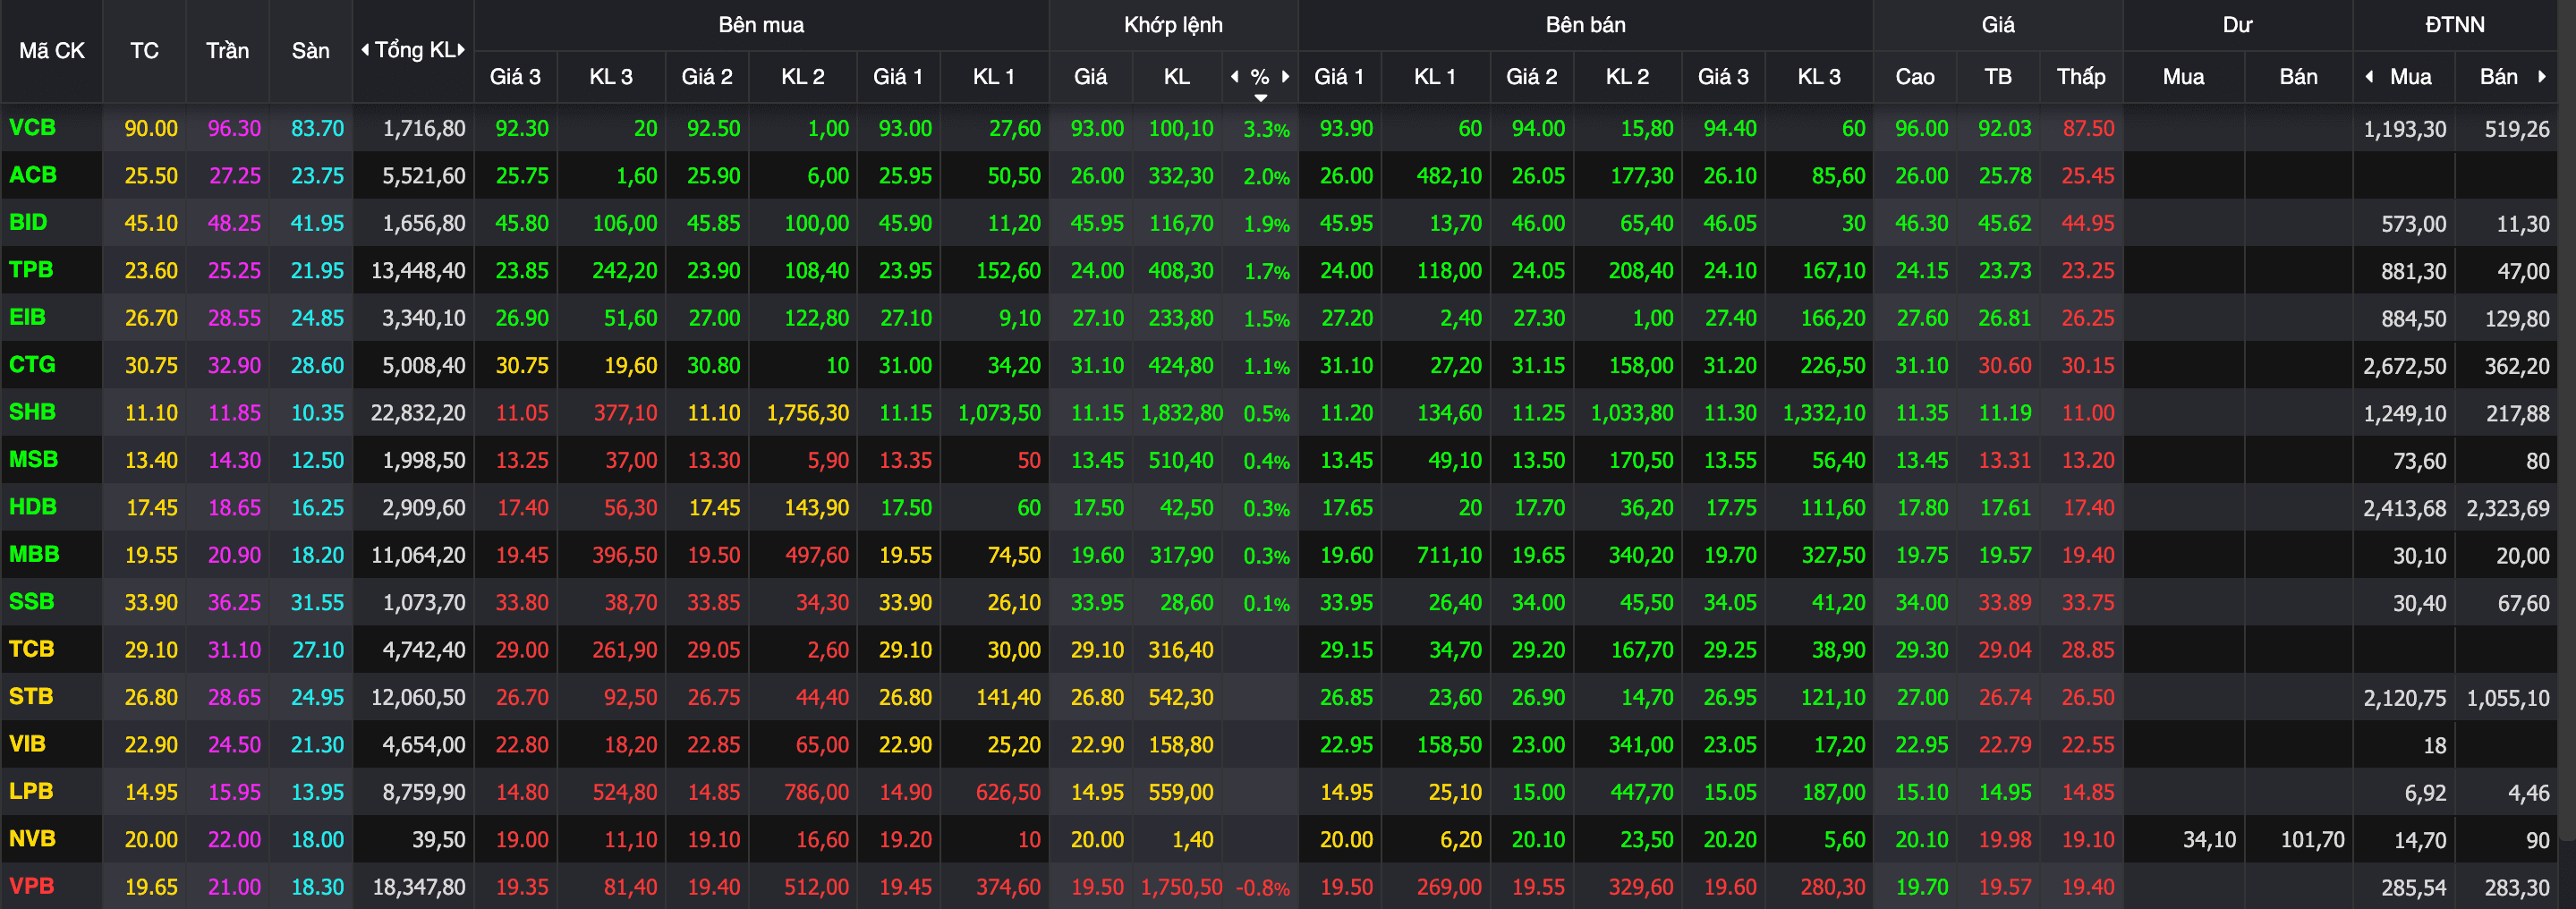Click SSB buy price 3 33.80
Viewport: 2576px width, 909px height.
[x=522, y=603]
